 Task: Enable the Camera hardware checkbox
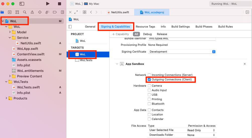149,86
